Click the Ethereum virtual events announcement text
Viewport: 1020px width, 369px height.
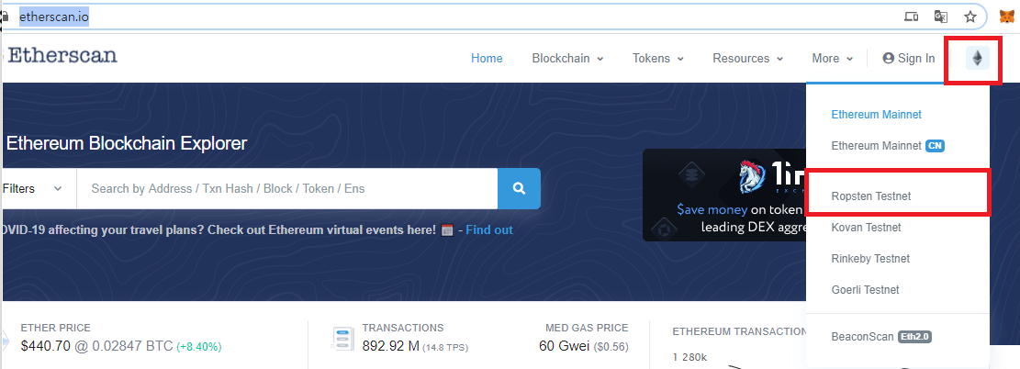219,229
